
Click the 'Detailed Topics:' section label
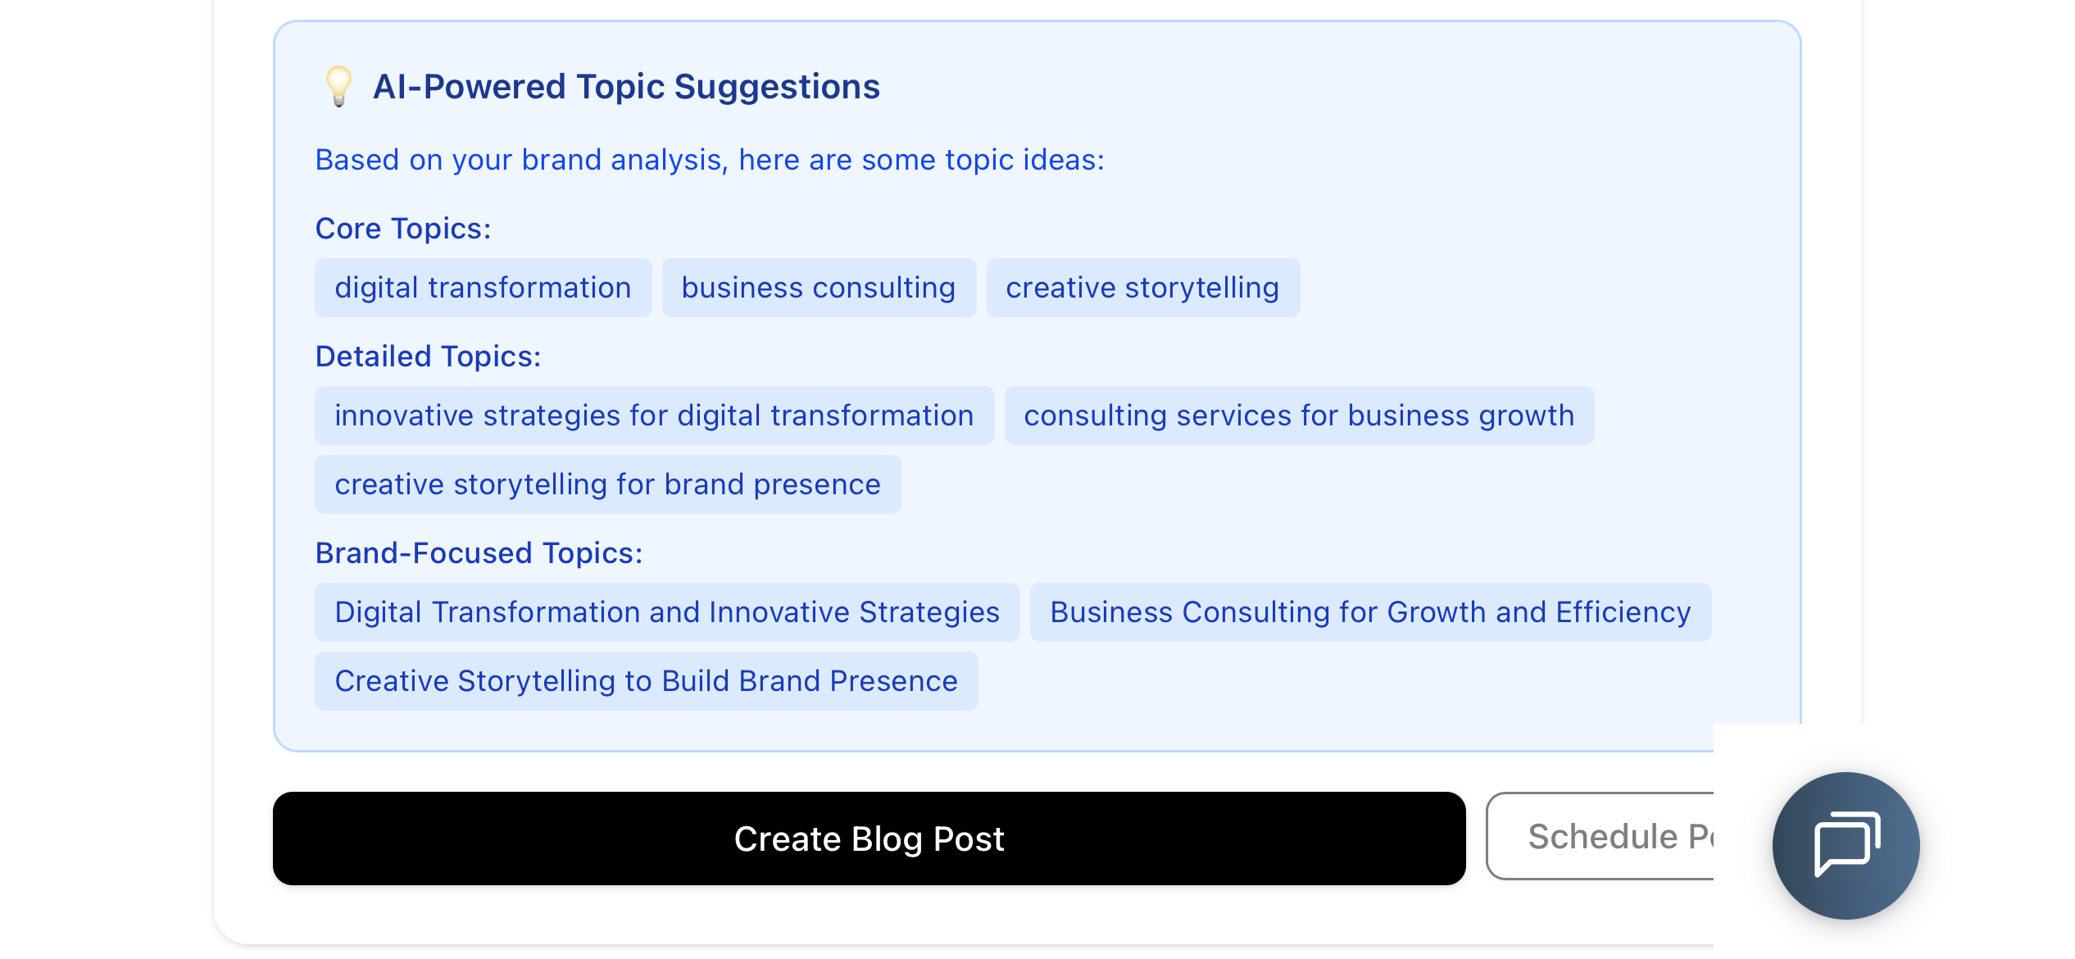428,357
